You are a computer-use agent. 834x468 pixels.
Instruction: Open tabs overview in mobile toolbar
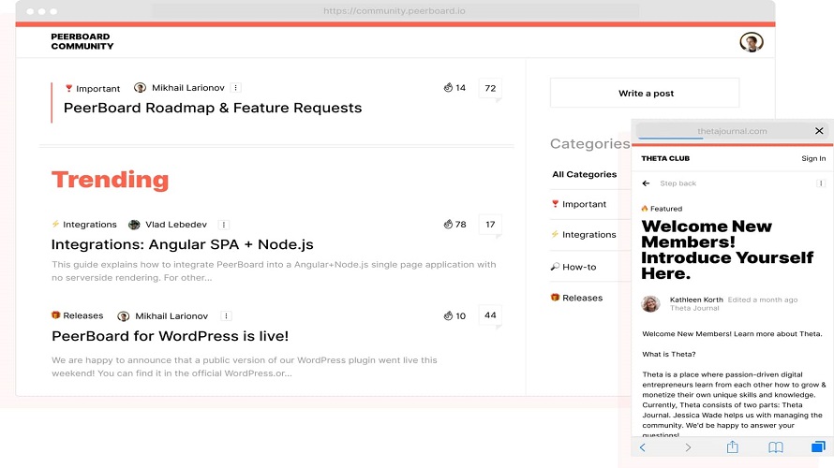pos(819,446)
